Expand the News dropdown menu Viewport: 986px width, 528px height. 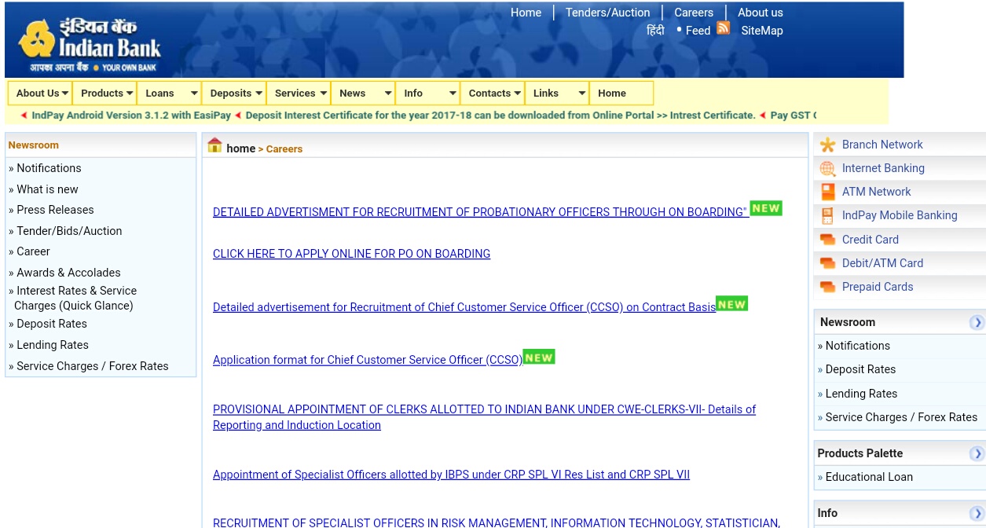(363, 93)
